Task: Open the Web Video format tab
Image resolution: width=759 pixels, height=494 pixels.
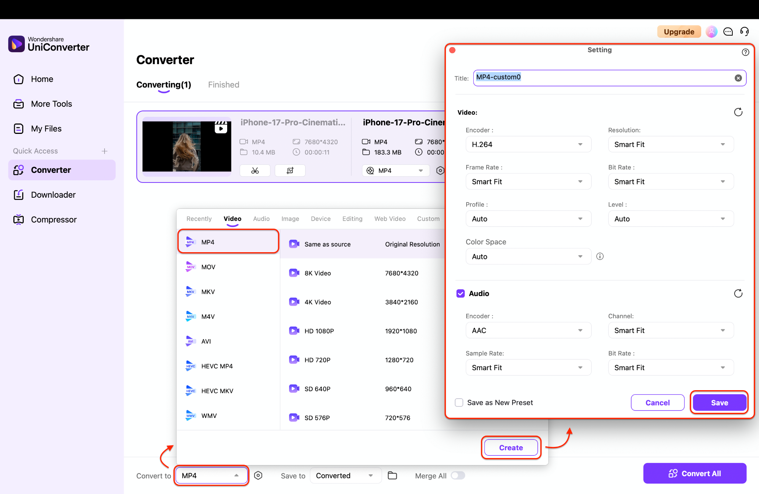Action: point(390,219)
